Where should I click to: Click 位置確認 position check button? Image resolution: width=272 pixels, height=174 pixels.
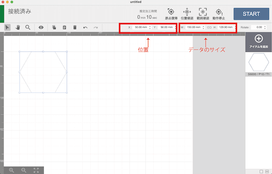[187, 14]
